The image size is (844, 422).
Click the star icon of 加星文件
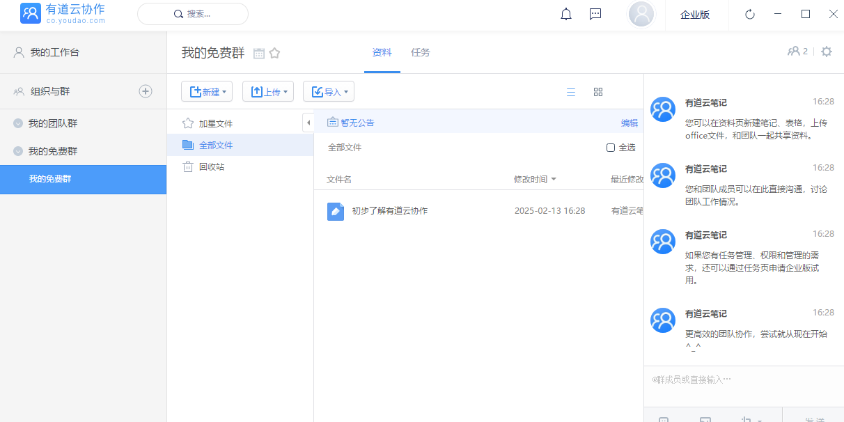coord(187,123)
